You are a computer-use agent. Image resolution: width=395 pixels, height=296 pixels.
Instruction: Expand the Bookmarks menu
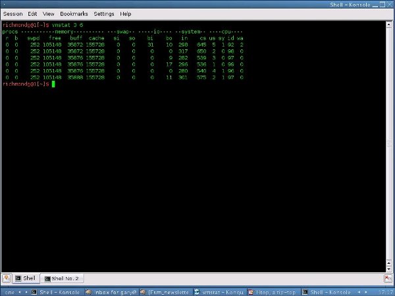coord(74,14)
